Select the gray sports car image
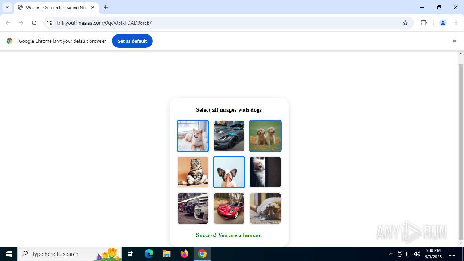 click(229, 136)
